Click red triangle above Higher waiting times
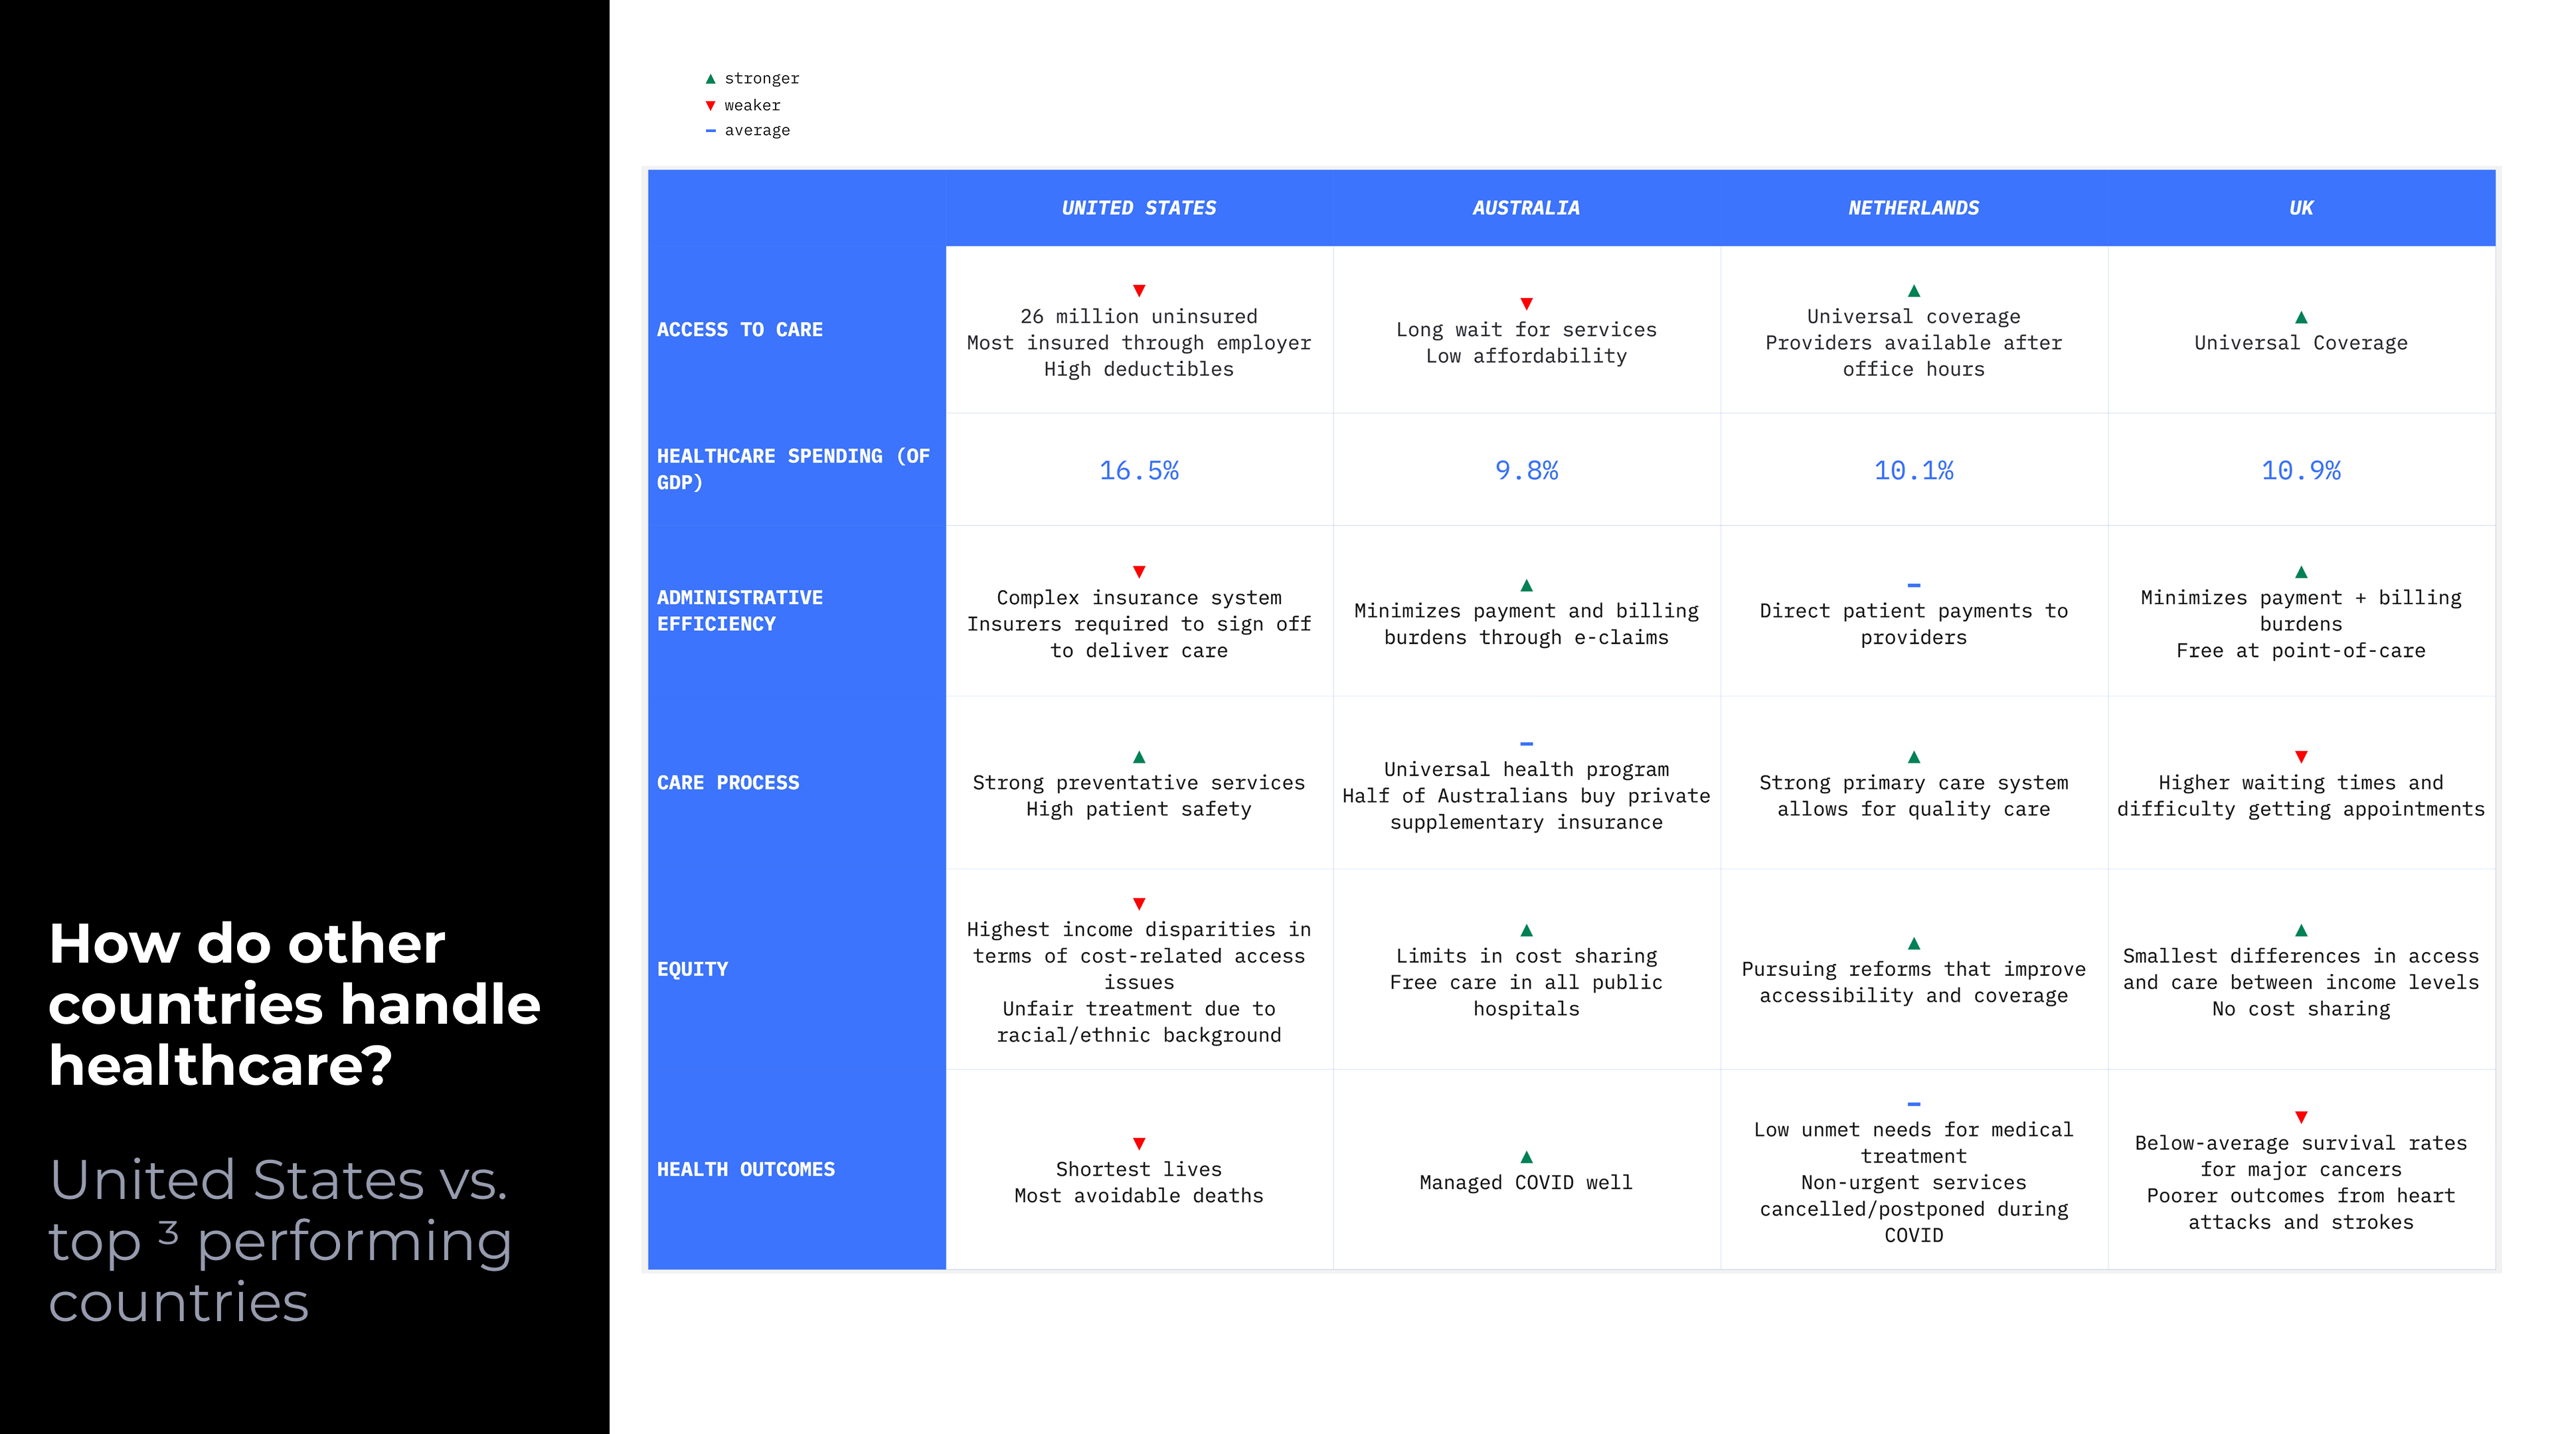 [x=2300, y=756]
